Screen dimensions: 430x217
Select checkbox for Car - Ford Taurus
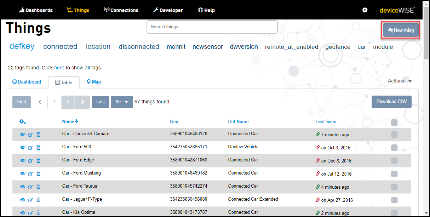(x=394, y=187)
